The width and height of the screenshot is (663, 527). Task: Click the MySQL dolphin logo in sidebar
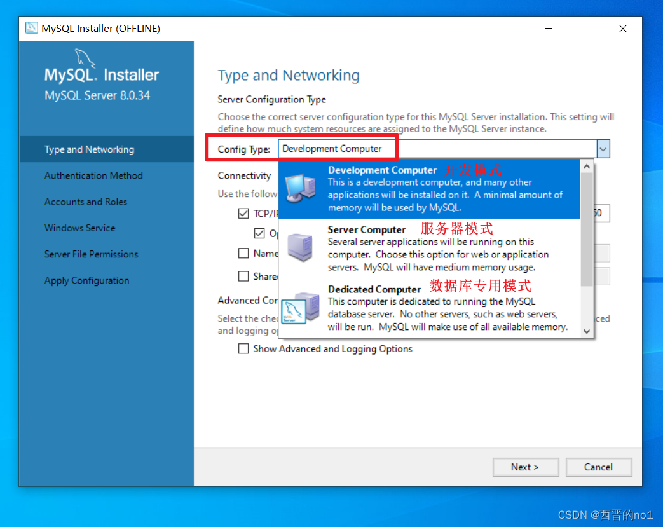pos(85,58)
